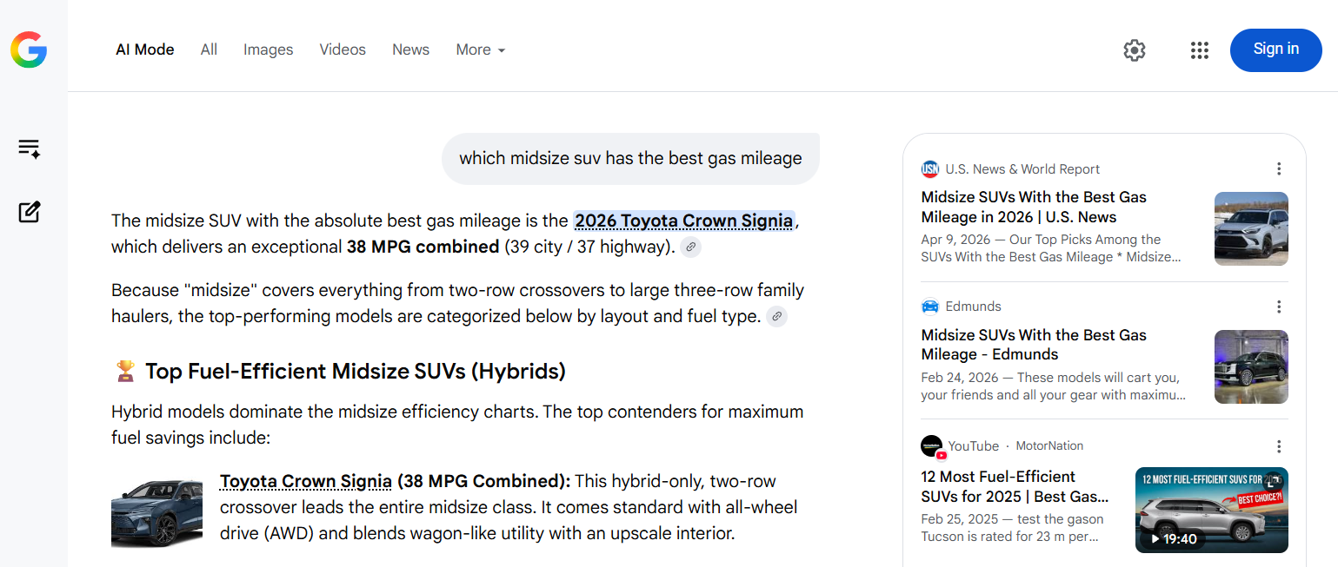
Task: Click Toyota Crown Signia car image
Action: [156, 512]
